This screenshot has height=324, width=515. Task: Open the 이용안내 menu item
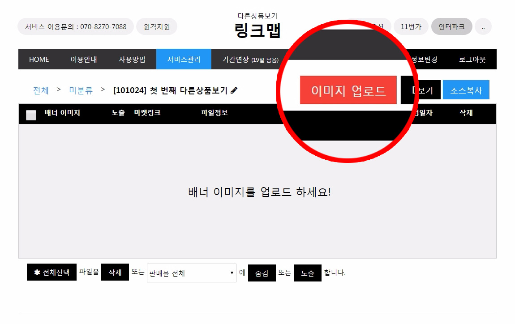84,60
